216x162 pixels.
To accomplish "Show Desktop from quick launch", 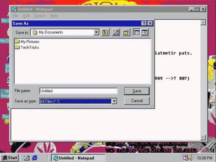I will coord(27,158).
